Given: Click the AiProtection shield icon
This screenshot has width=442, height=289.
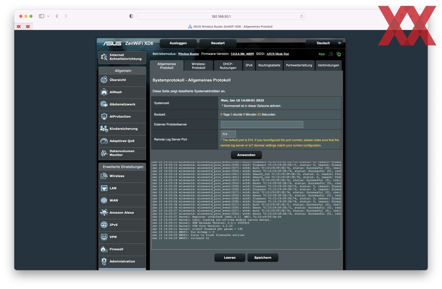Looking at the screenshot, I should (x=104, y=116).
